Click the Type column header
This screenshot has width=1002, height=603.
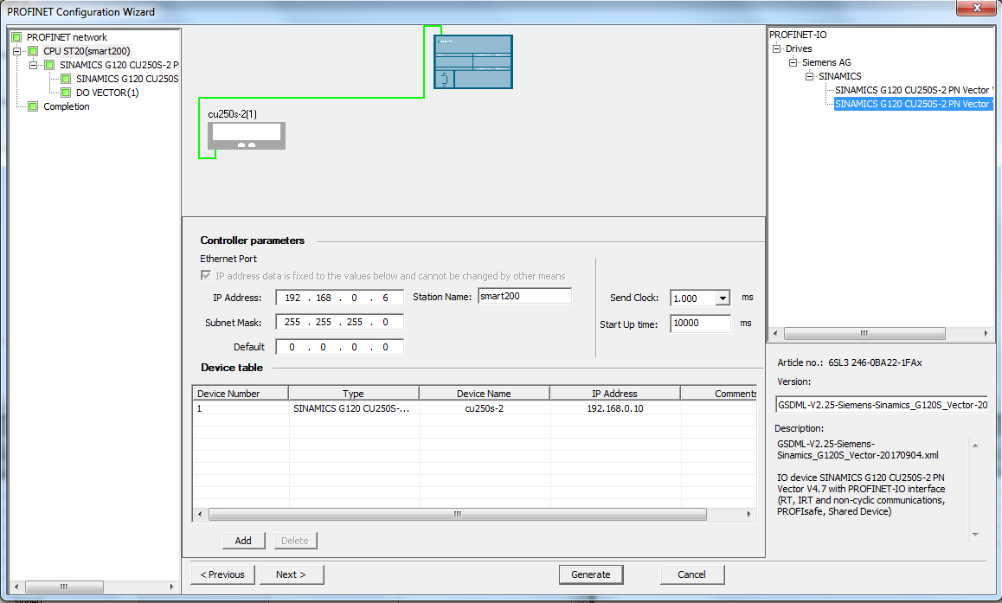[x=353, y=394]
